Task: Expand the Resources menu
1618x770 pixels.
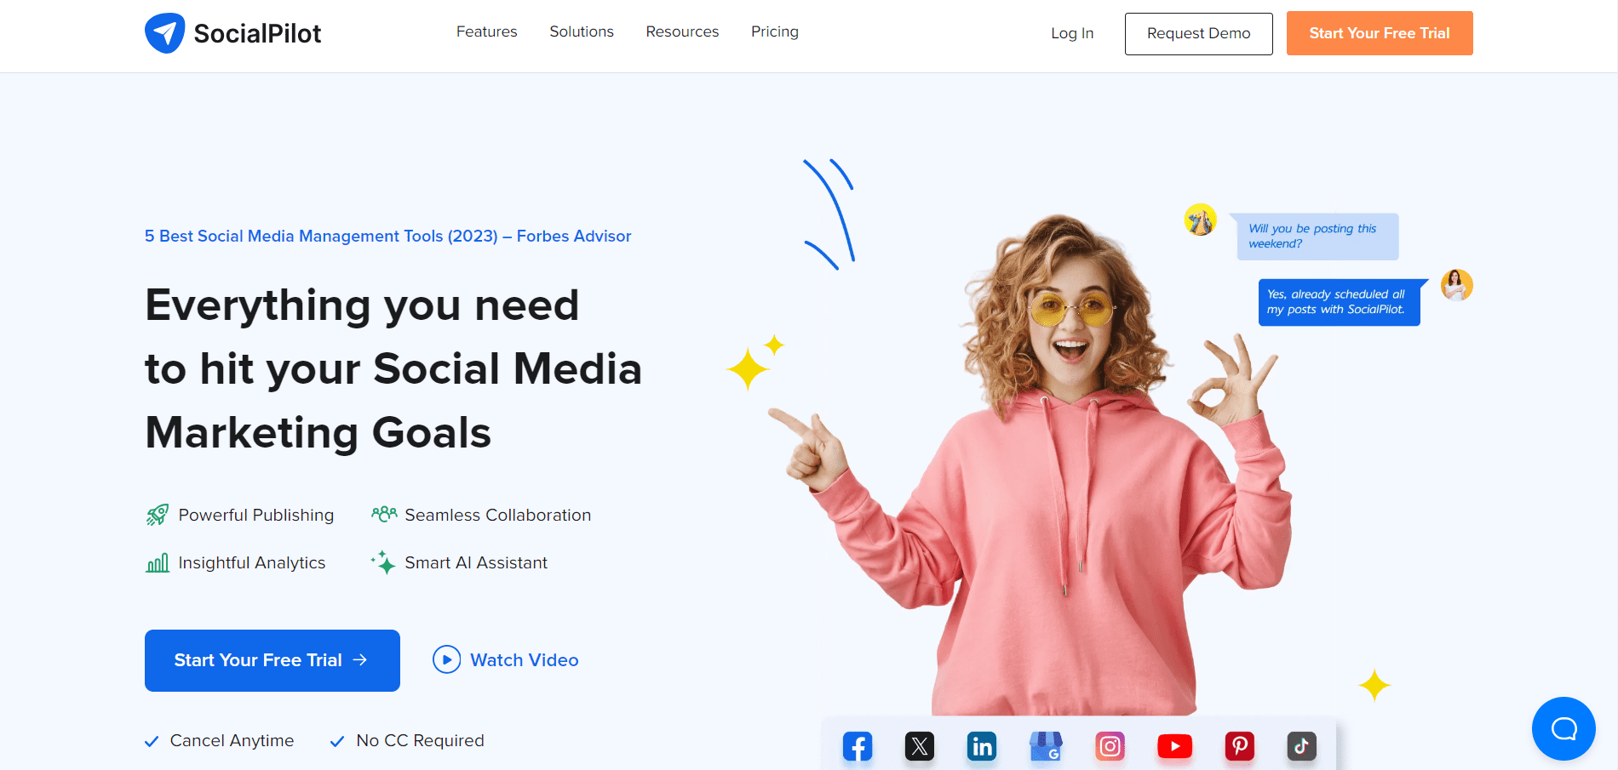Action: [682, 31]
